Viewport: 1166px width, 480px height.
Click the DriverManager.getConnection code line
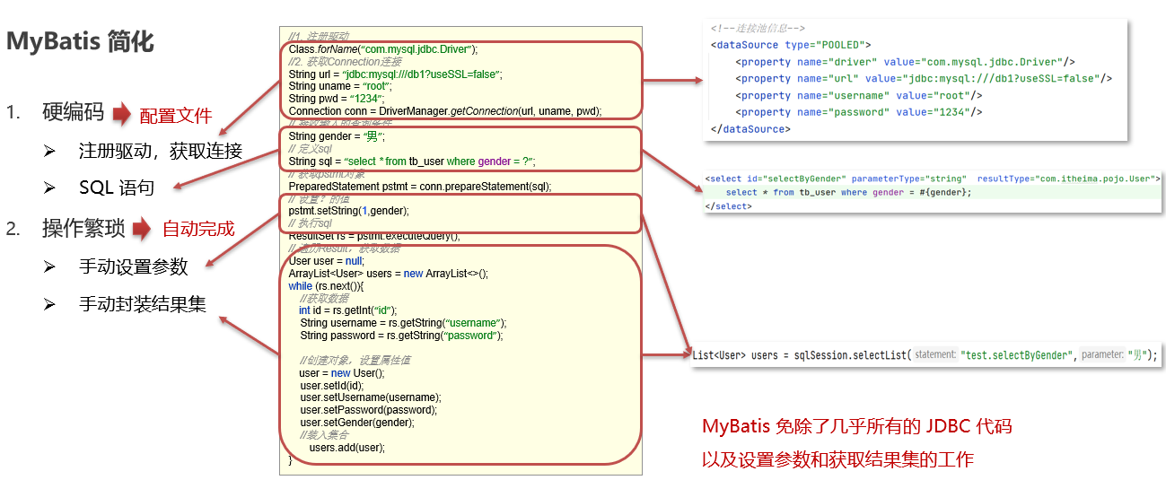pos(444,111)
